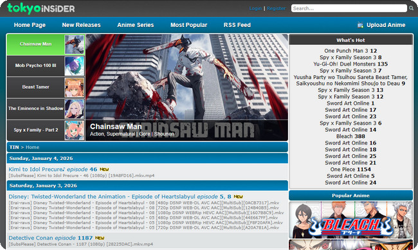
Task: Select Mob Psycho 100 III slider label
Action: pyautogui.click(x=36, y=66)
